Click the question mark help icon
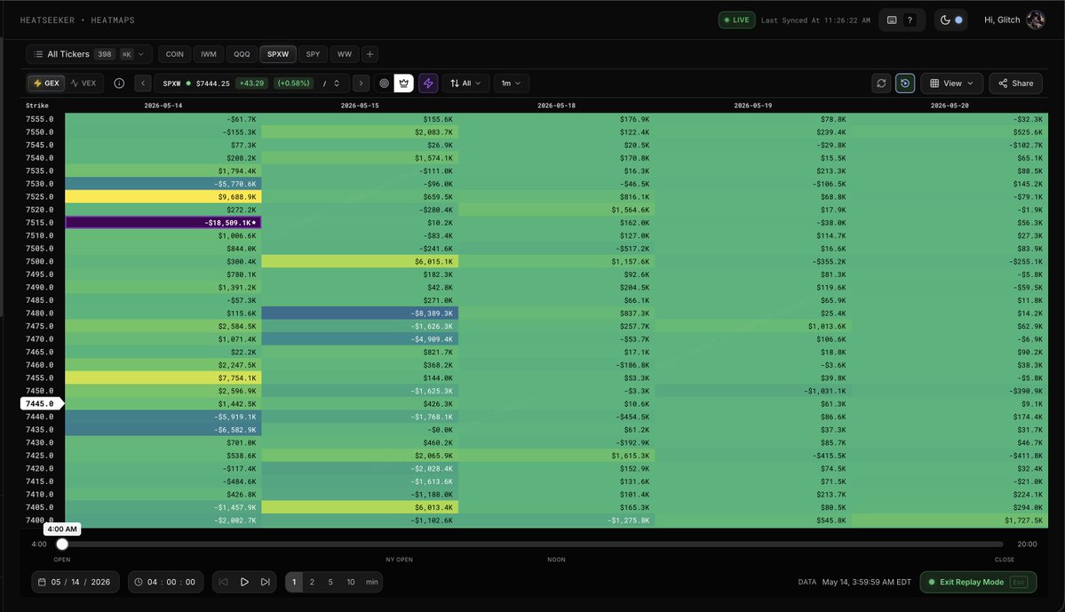1065x612 pixels. [x=910, y=20]
